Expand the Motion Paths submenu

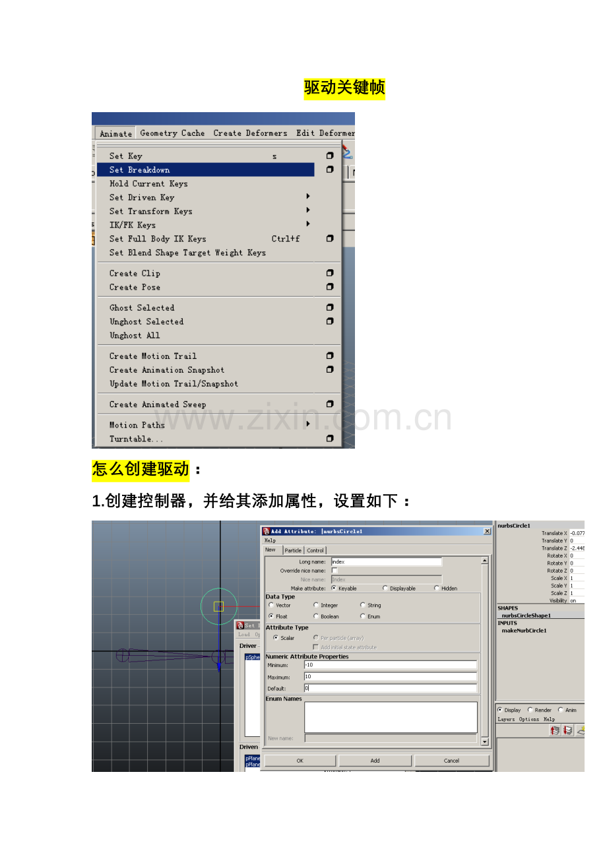[307, 424]
